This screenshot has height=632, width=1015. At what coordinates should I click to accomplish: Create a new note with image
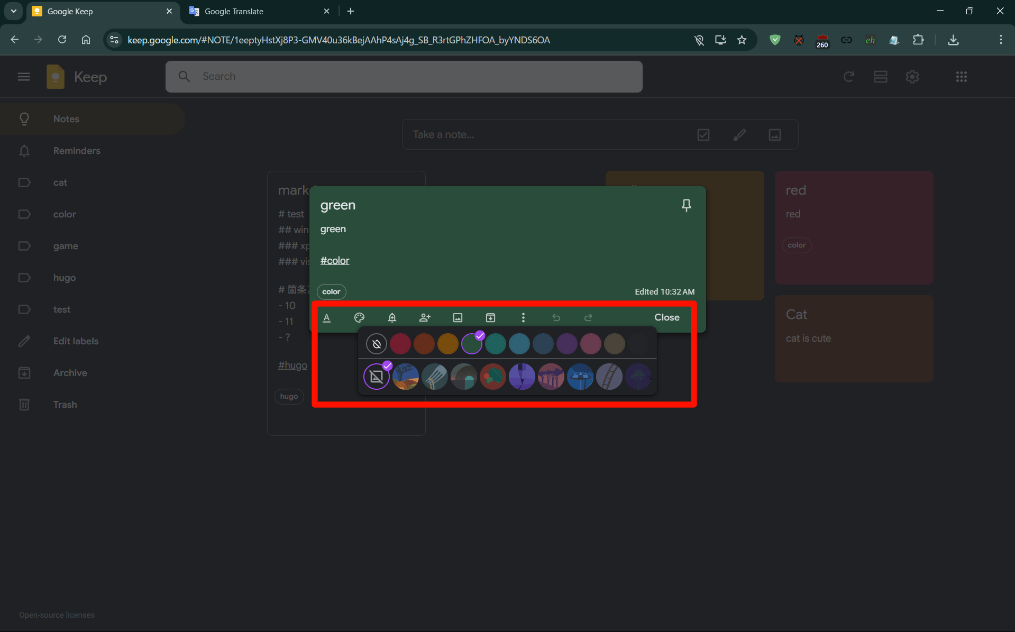775,135
